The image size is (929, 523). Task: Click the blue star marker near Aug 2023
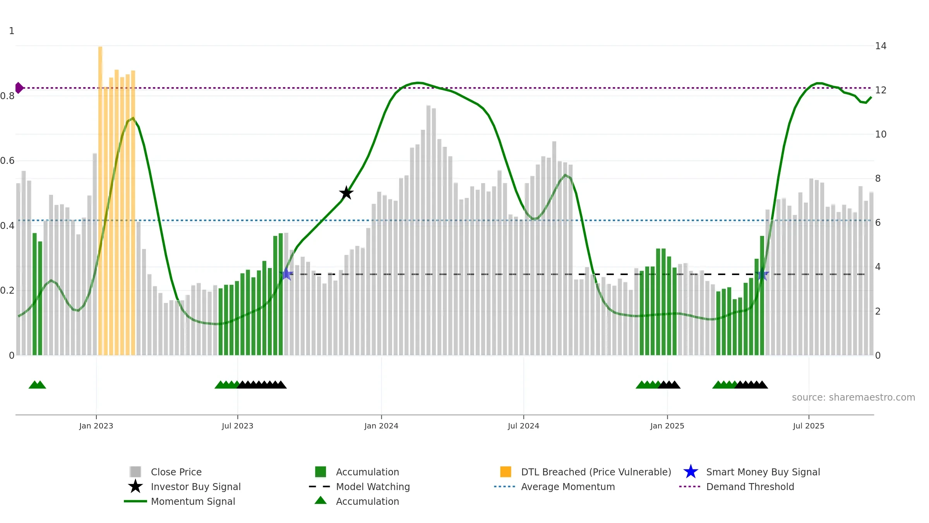coord(286,274)
